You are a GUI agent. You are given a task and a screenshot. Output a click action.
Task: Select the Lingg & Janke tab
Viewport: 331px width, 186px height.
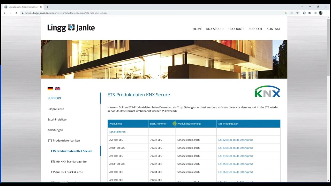coord(23,7)
